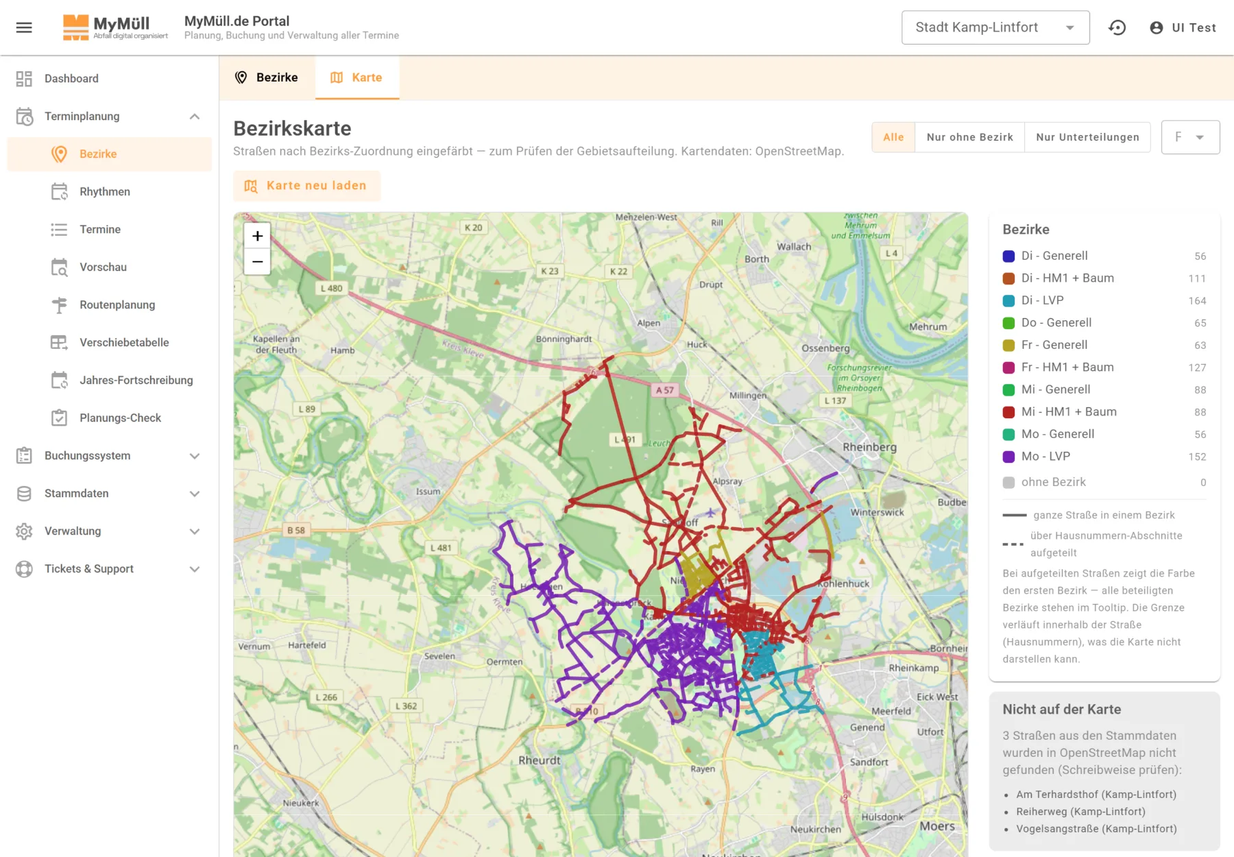Zoom out on the map
Image resolution: width=1234 pixels, height=857 pixels.
[257, 262]
